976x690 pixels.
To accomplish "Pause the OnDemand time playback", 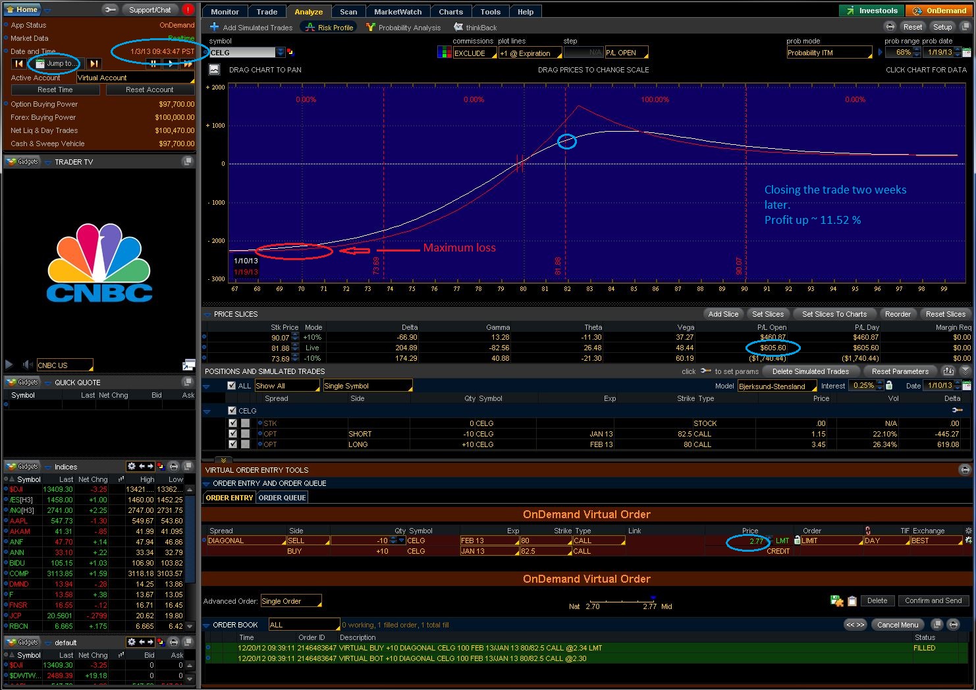I will tap(153, 64).
